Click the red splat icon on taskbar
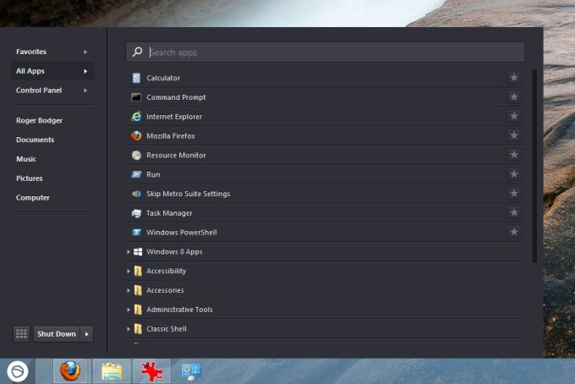This screenshot has height=384, width=575. [152, 371]
